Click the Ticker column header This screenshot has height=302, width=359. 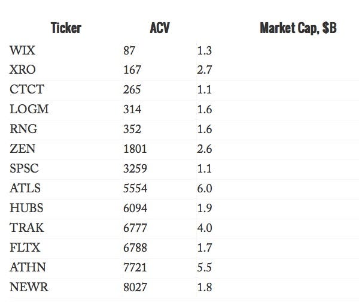tap(66, 28)
